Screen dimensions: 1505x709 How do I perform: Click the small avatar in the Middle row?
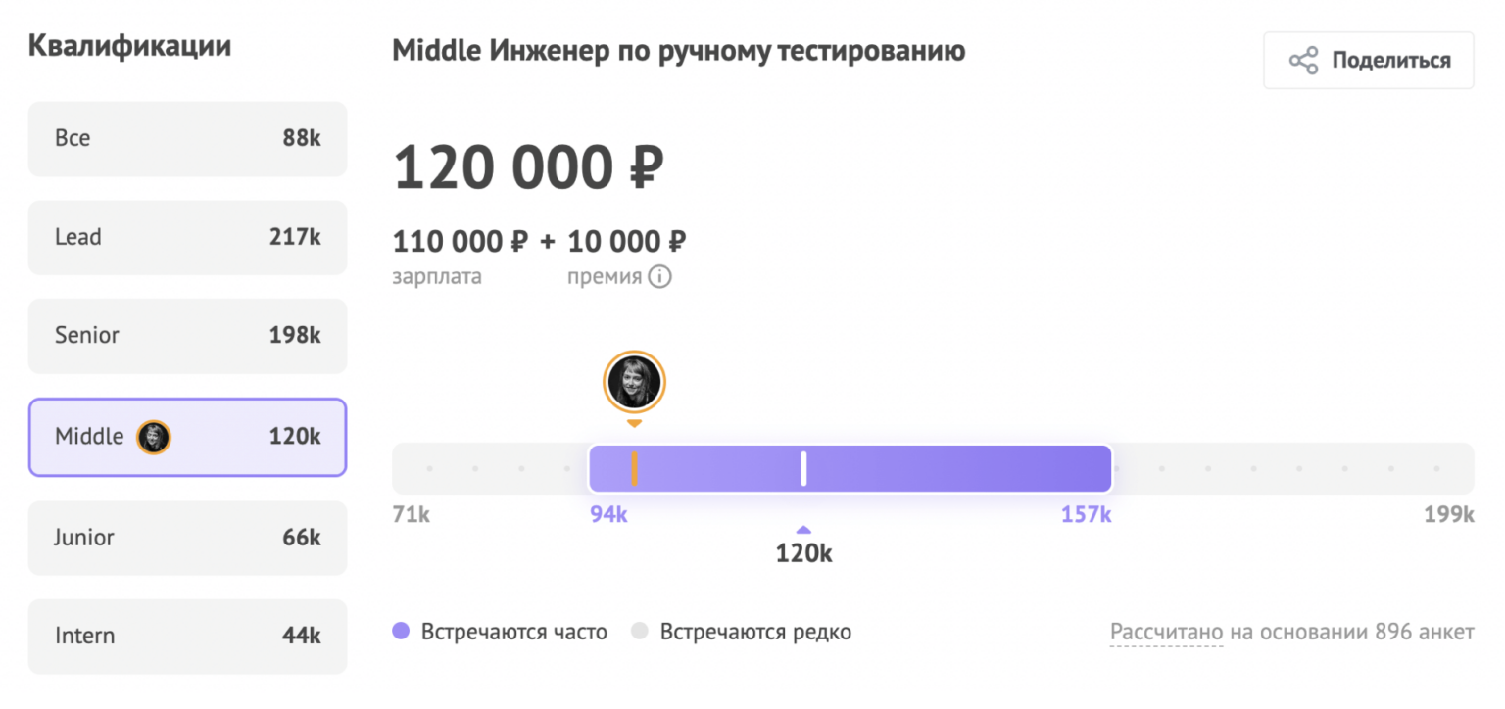coord(154,437)
